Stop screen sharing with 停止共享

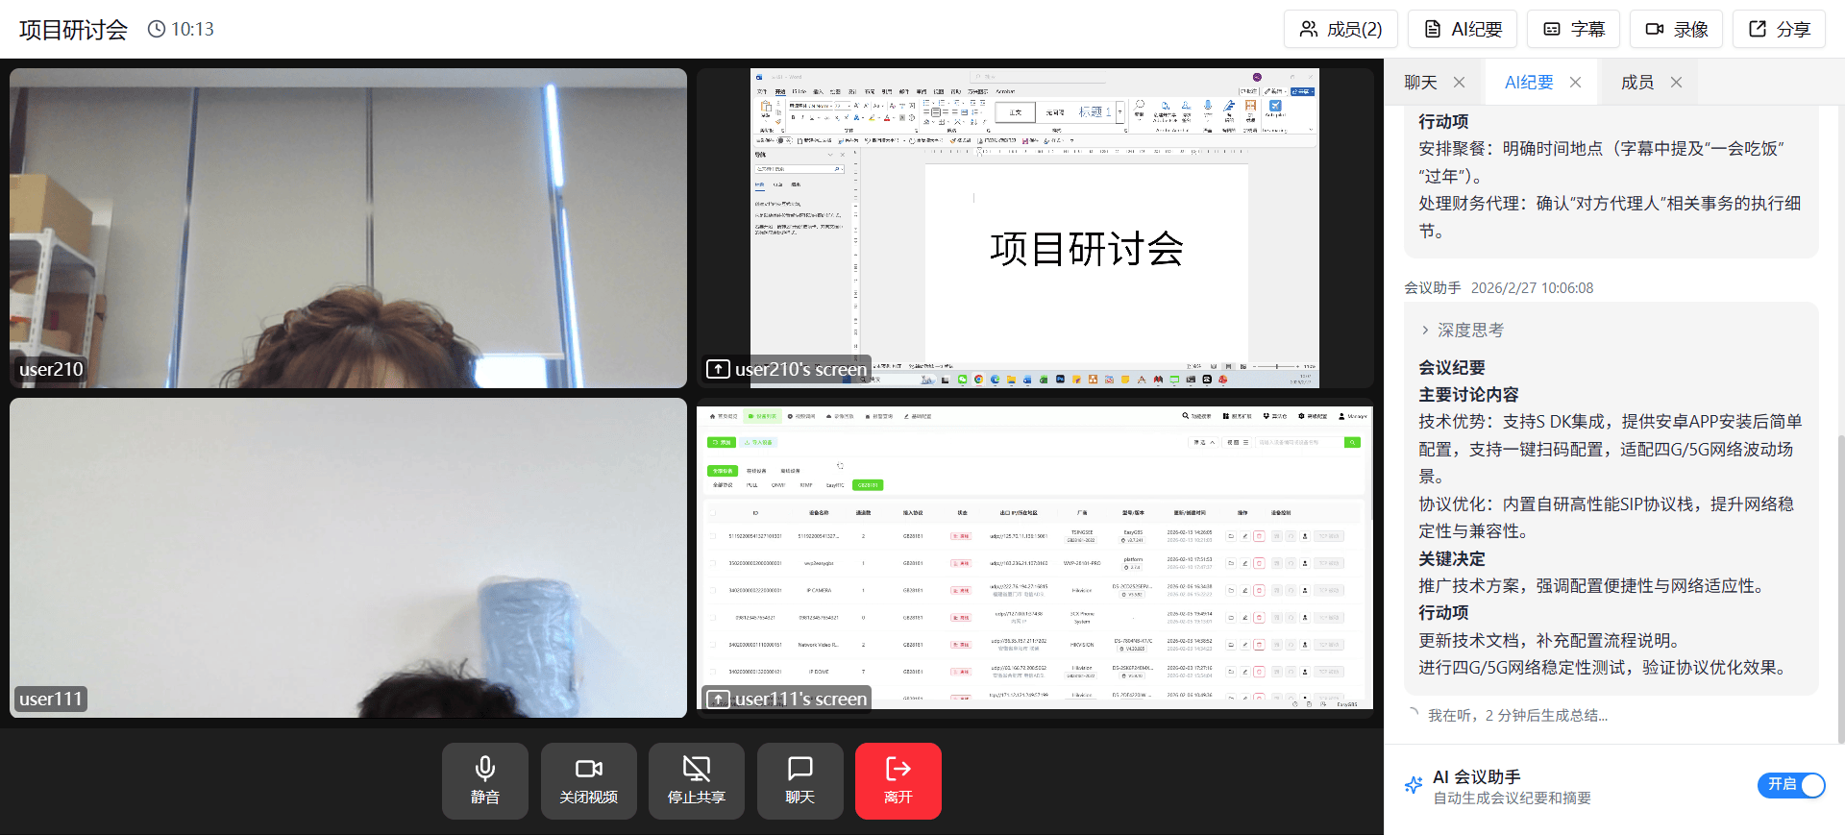[696, 780]
